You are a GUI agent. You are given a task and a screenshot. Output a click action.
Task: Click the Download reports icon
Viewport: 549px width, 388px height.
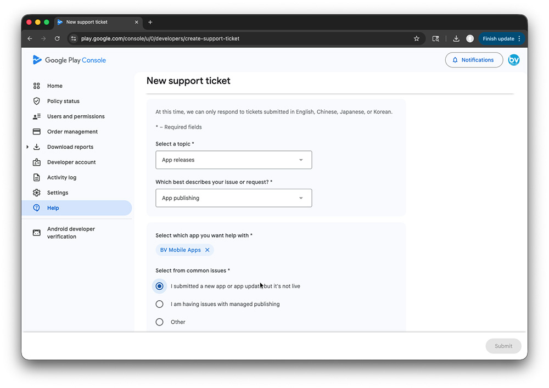(36, 147)
